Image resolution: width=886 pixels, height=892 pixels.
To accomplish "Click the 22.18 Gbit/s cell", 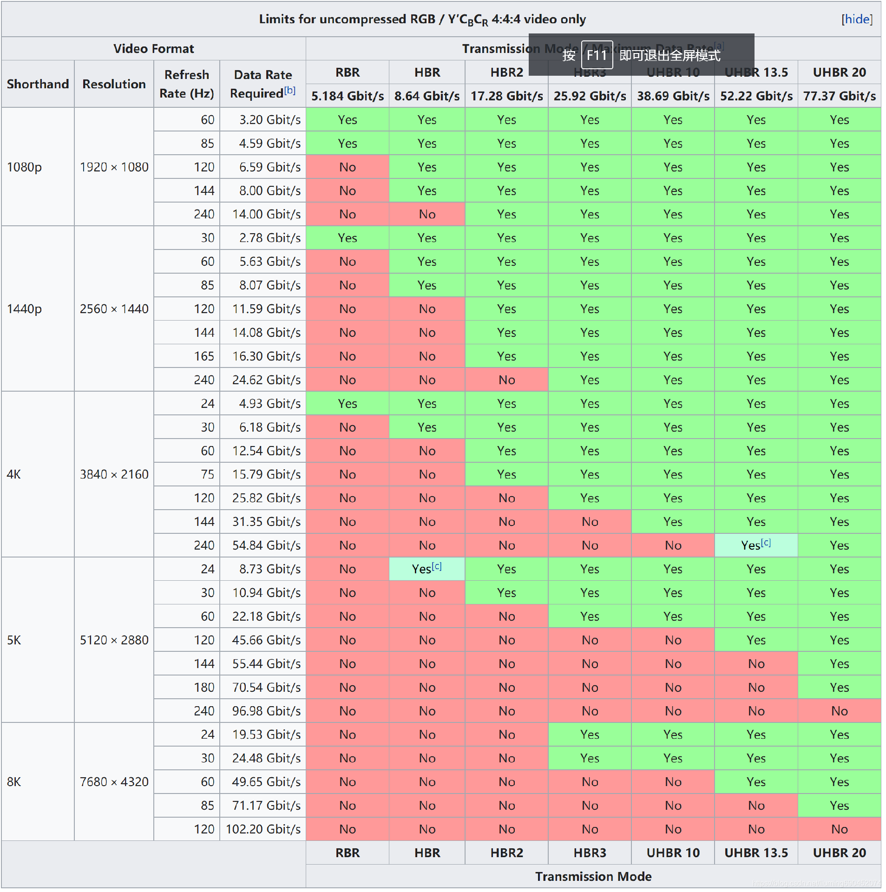I will (263, 616).
